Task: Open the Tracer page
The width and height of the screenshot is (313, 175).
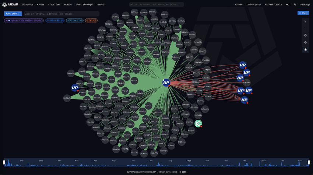Action: point(100,4)
